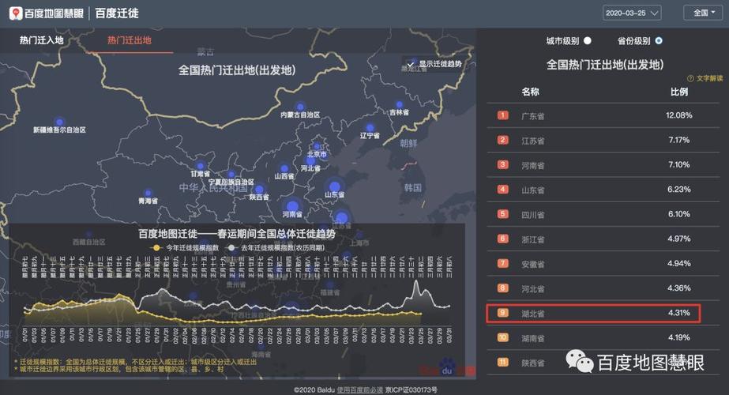This screenshot has height=395, width=729.
Task: Click the 辽宁省 map bubble
Action: (x=370, y=127)
